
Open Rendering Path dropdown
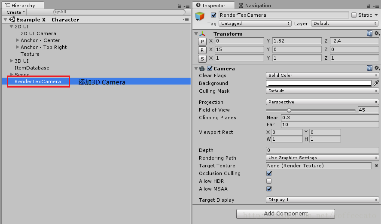tap(322, 158)
